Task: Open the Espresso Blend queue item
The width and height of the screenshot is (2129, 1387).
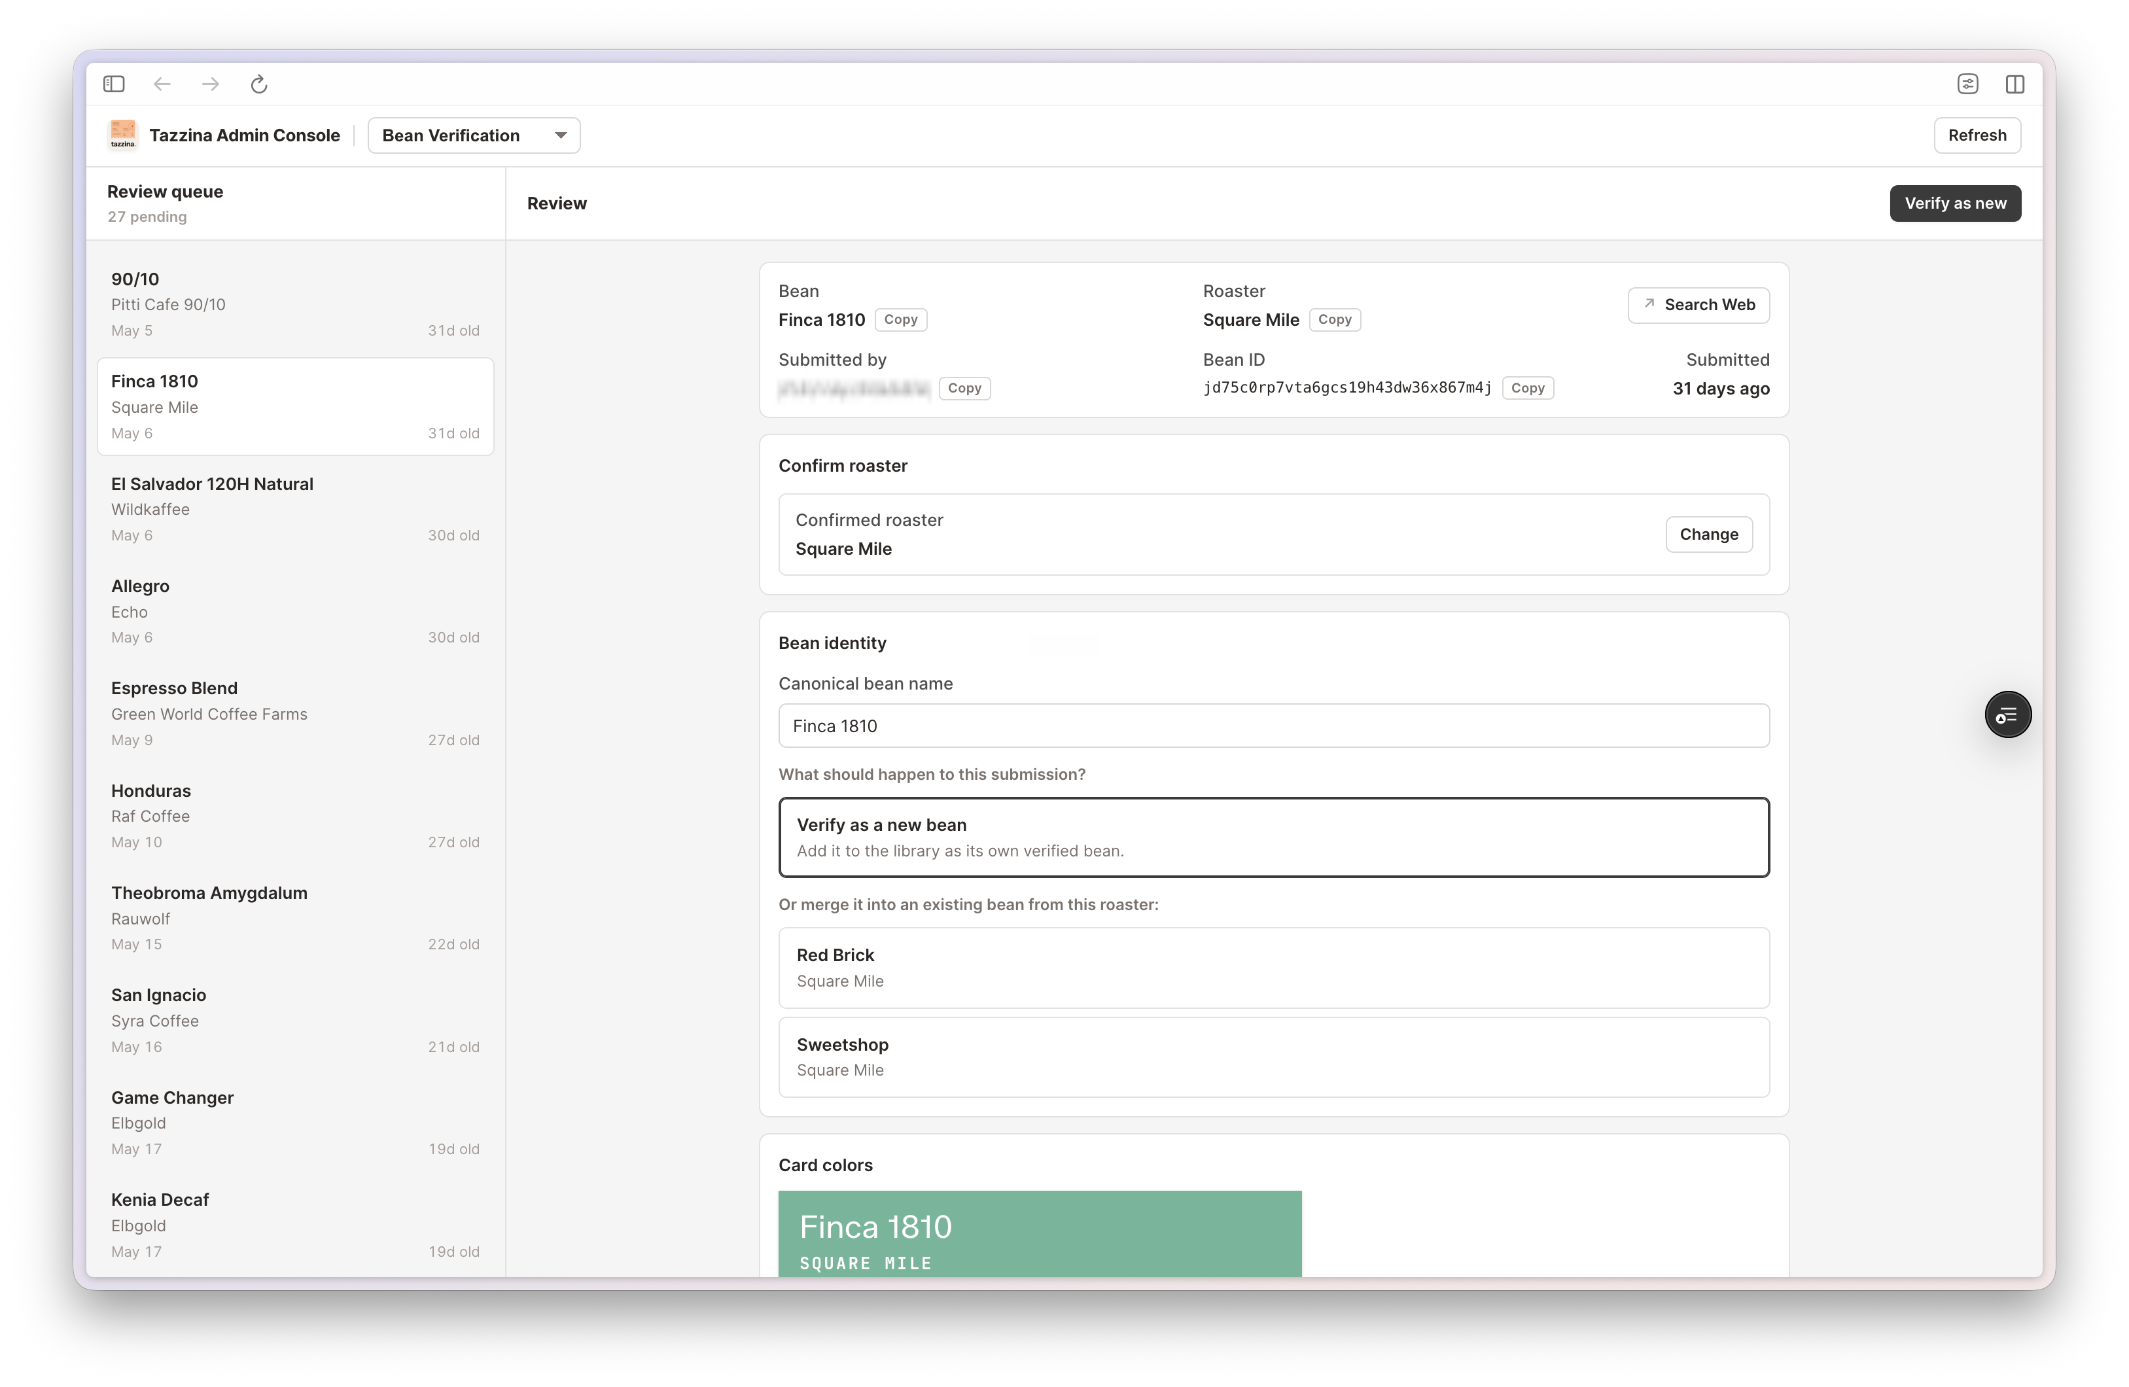Action: [295, 714]
